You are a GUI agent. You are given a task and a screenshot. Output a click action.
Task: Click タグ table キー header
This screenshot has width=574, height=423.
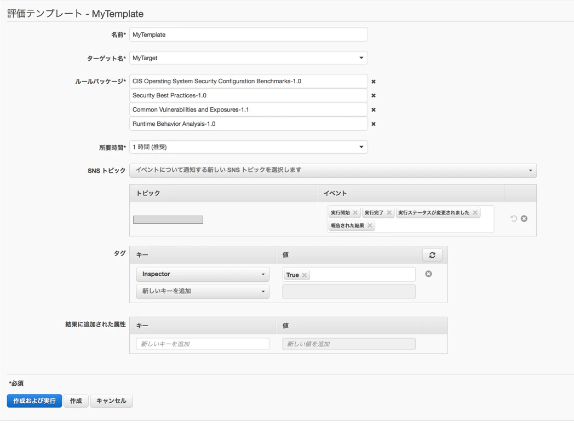tap(203, 255)
